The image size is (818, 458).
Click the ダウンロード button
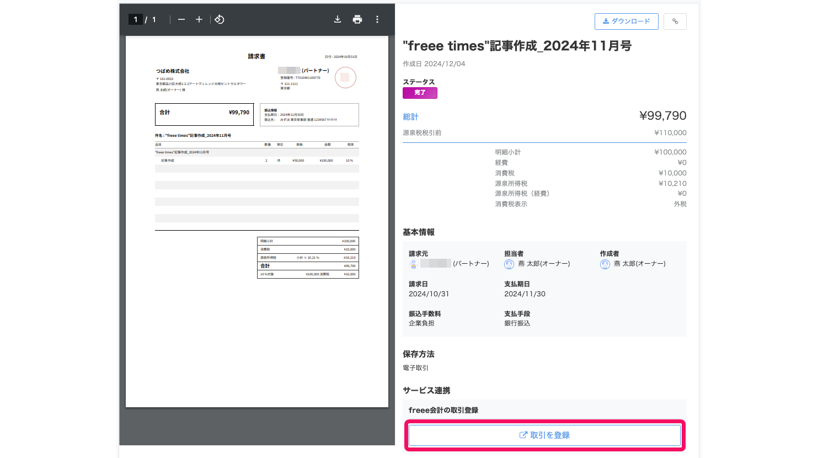[626, 22]
